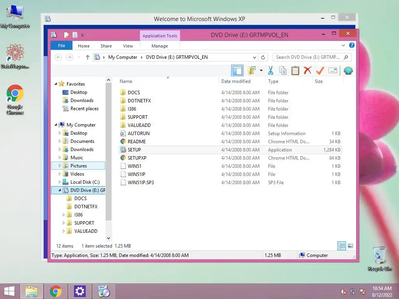Collapse the My Computer tree node
This screenshot has width=399, height=299.
56,125
